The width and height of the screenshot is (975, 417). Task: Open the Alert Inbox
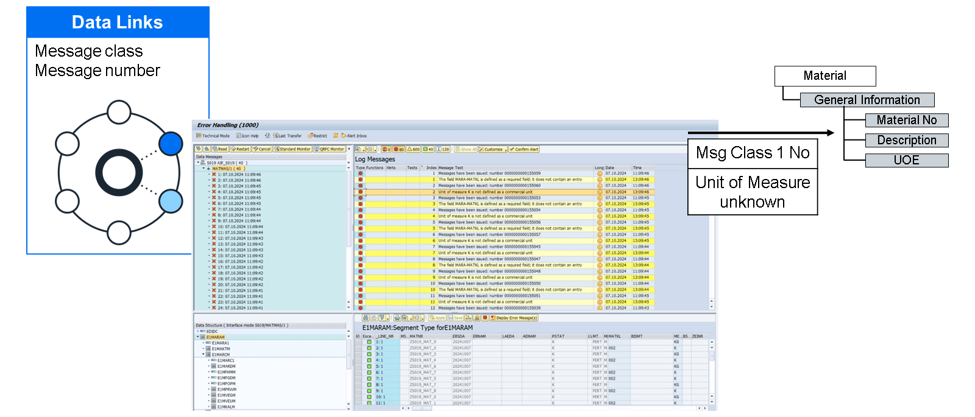tap(354, 136)
